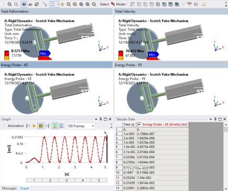
Task: Maximize the Graph panel
Action: click(x=105, y=119)
